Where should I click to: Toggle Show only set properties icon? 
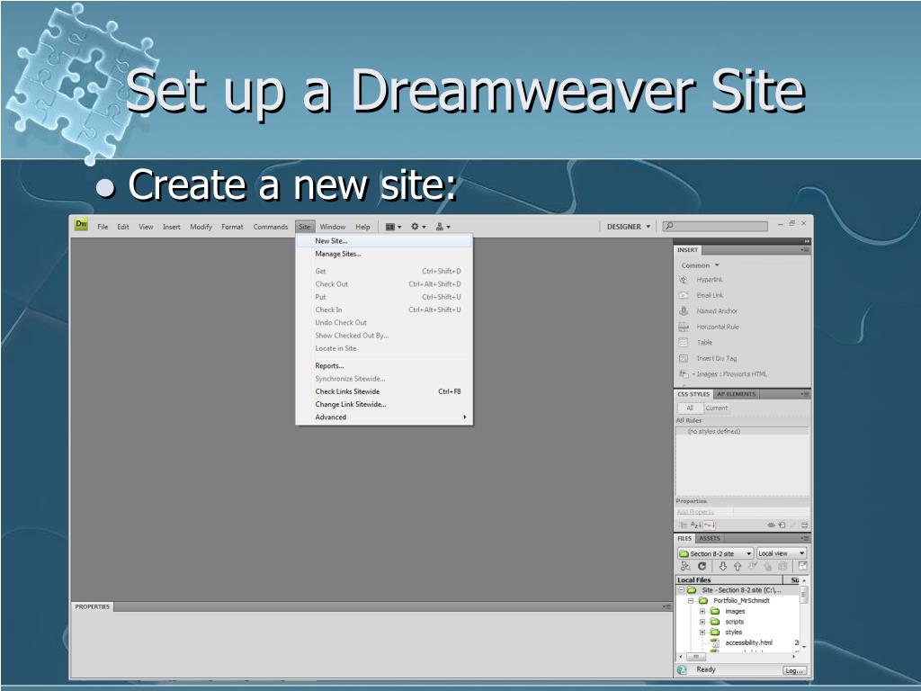pos(709,525)
